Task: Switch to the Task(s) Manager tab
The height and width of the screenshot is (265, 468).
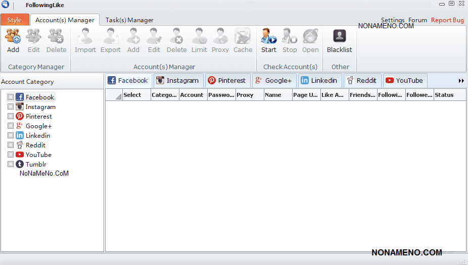Action: pos(129,20)
